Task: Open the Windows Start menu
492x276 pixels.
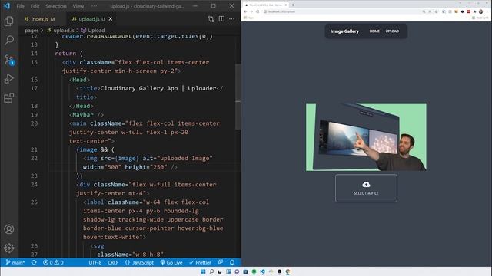Action: pos(203,271)
